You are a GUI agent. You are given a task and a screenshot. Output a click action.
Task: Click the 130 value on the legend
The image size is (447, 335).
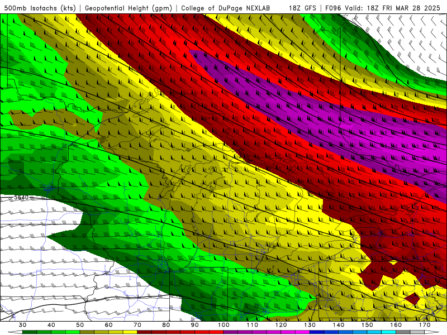[x=310, y=325]
